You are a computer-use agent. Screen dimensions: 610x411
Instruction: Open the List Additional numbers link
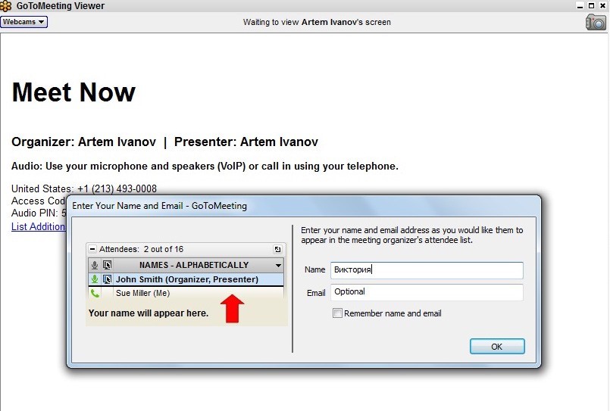coord(38,226)
